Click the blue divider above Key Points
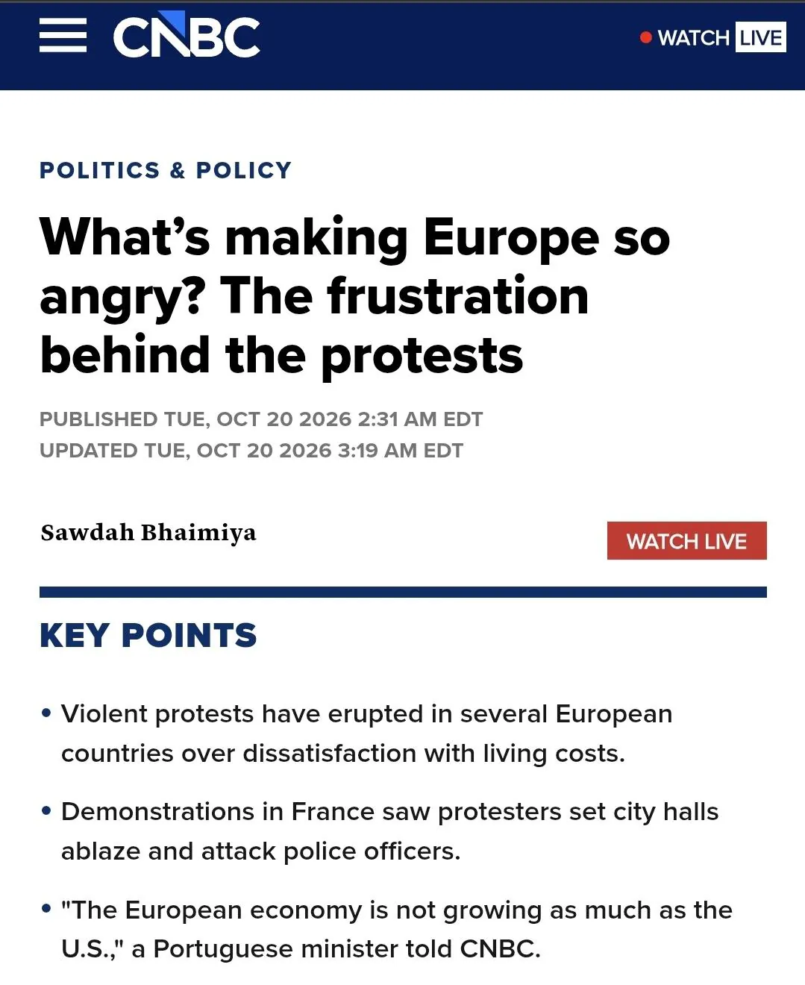The height and width of the screenshot is (985, 805). [403, 592]
